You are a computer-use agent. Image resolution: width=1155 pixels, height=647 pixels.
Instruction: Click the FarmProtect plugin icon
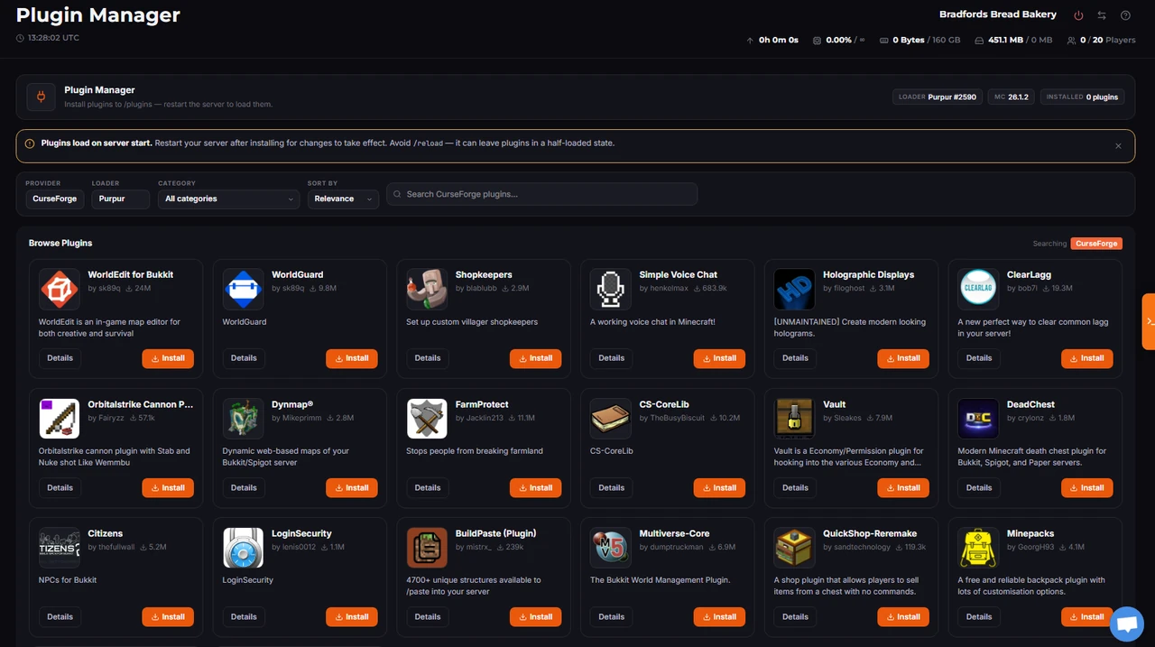tap(427, 419)
